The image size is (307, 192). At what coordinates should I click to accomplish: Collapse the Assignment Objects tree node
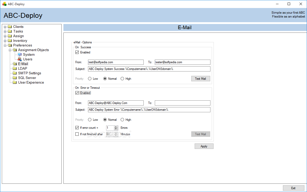tap(10, 50)
